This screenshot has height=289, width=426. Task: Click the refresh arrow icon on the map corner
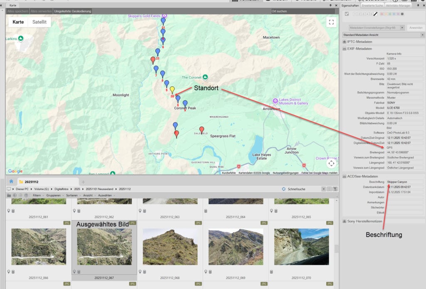tap(332, 164)
